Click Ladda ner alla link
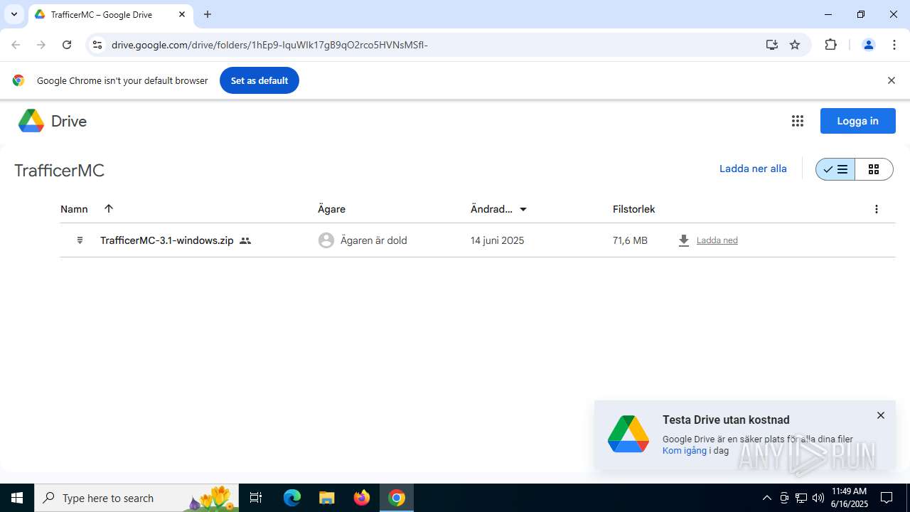 753,169
